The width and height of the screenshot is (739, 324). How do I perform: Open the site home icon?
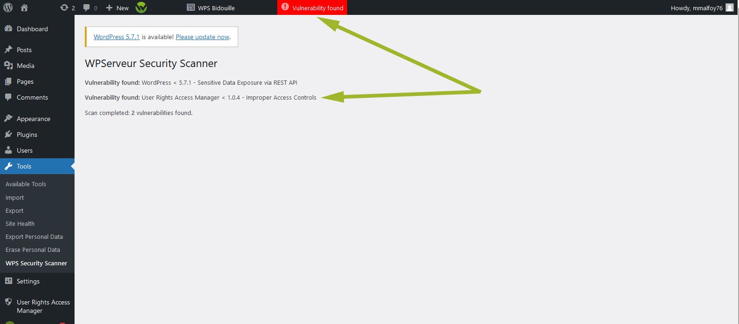(x=24, y=7)
